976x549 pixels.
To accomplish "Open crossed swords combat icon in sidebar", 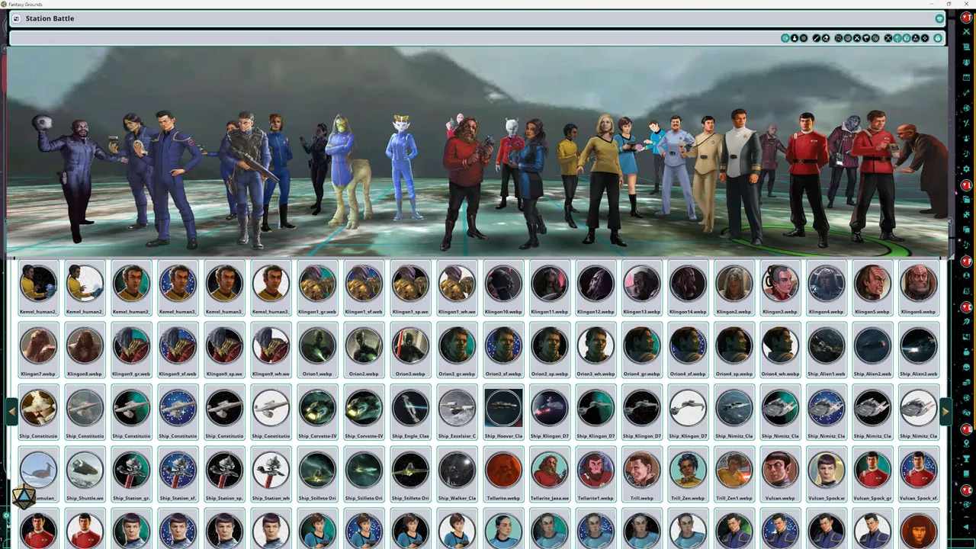I will 967,31.
